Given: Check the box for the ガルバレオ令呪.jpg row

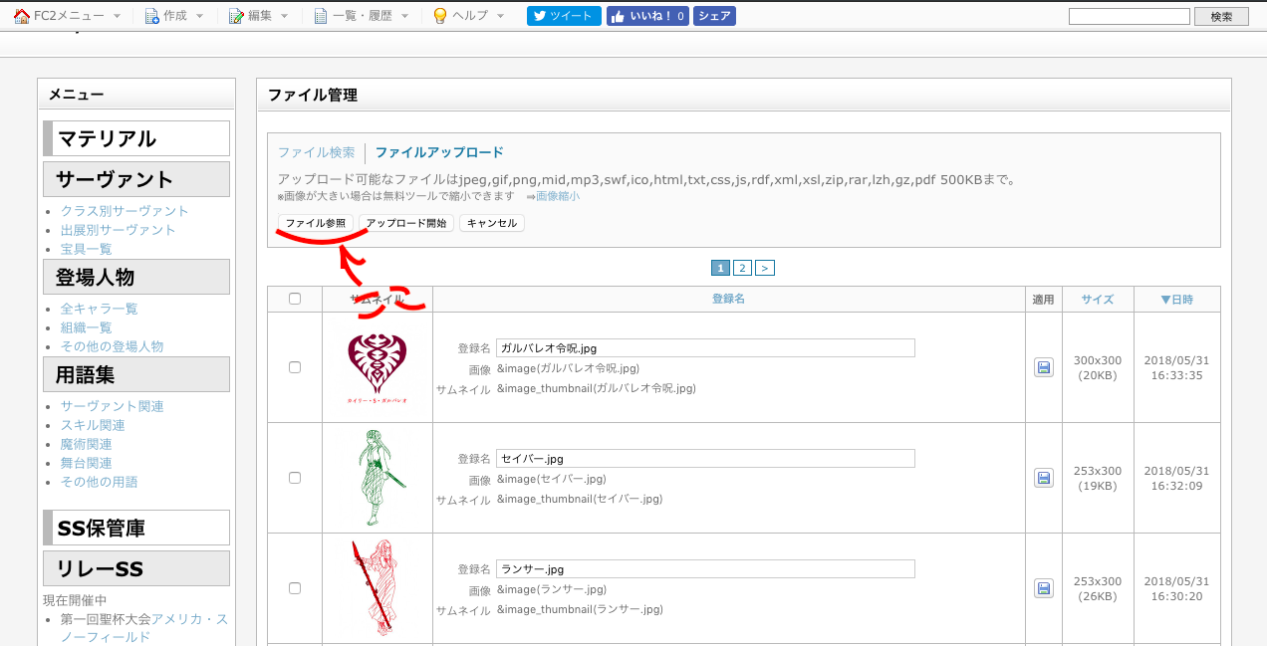Looking at the screenshot, I should click(x=294, y=367).
